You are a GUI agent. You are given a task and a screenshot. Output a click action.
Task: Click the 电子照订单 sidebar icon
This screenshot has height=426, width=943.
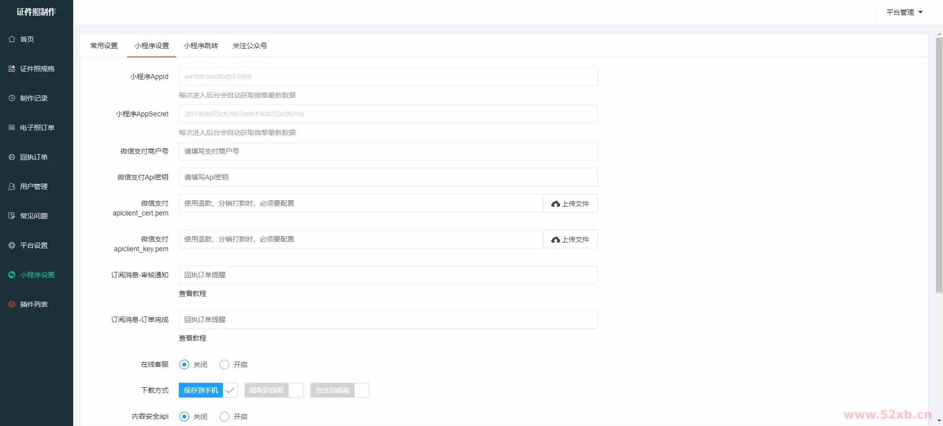(x=12, y=128)
